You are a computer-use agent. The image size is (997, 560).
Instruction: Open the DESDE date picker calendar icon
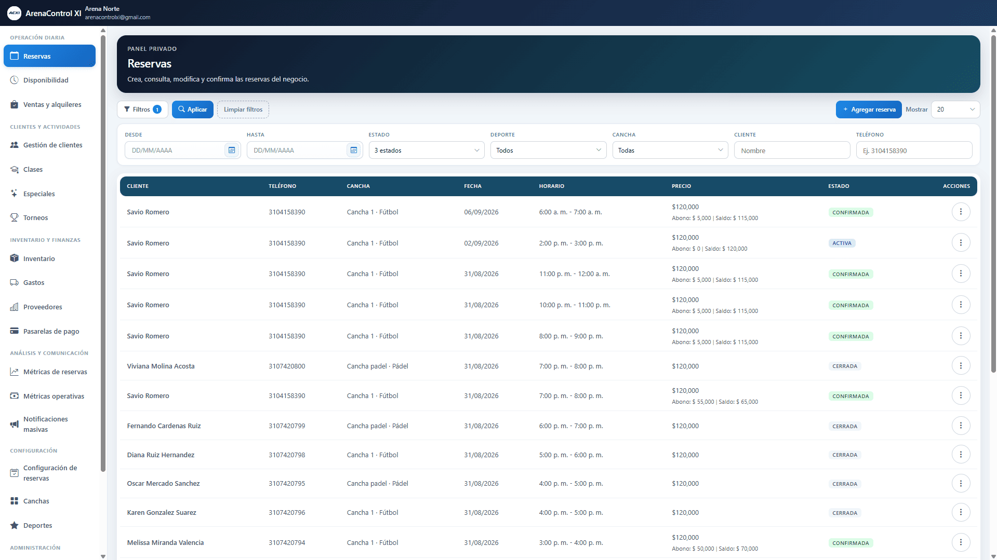(232, 151)
